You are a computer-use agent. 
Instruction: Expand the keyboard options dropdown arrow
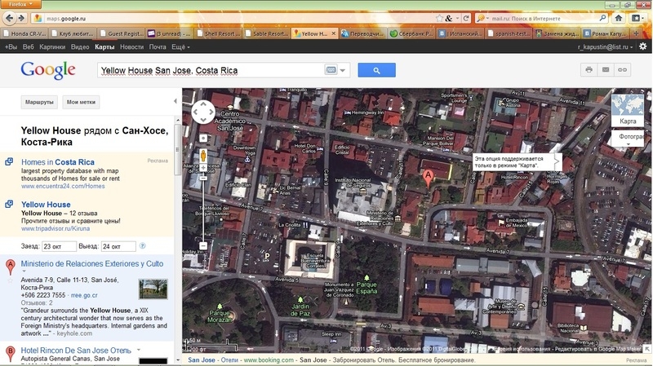click(343, 70)
